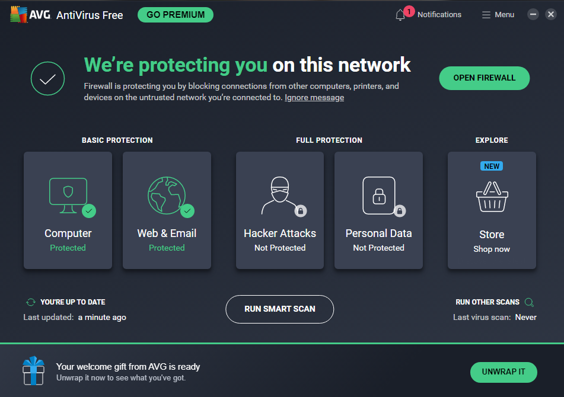The height and width of the screenshot is (397, 564).
Task: Click YOU'RE UP TO DATE text
Action: coord(73,302)
